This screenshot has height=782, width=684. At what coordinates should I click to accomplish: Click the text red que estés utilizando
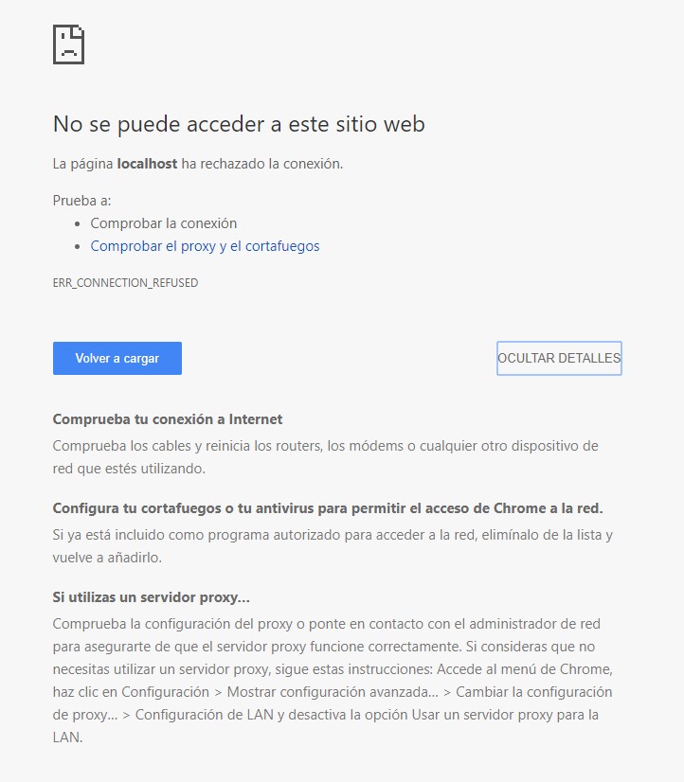[129, 469]
